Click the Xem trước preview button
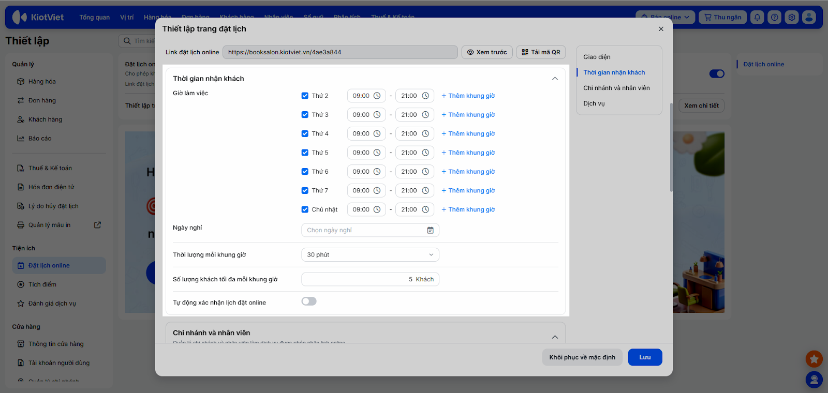This screenshot has width=828, height=393. [x=487, y=52]
